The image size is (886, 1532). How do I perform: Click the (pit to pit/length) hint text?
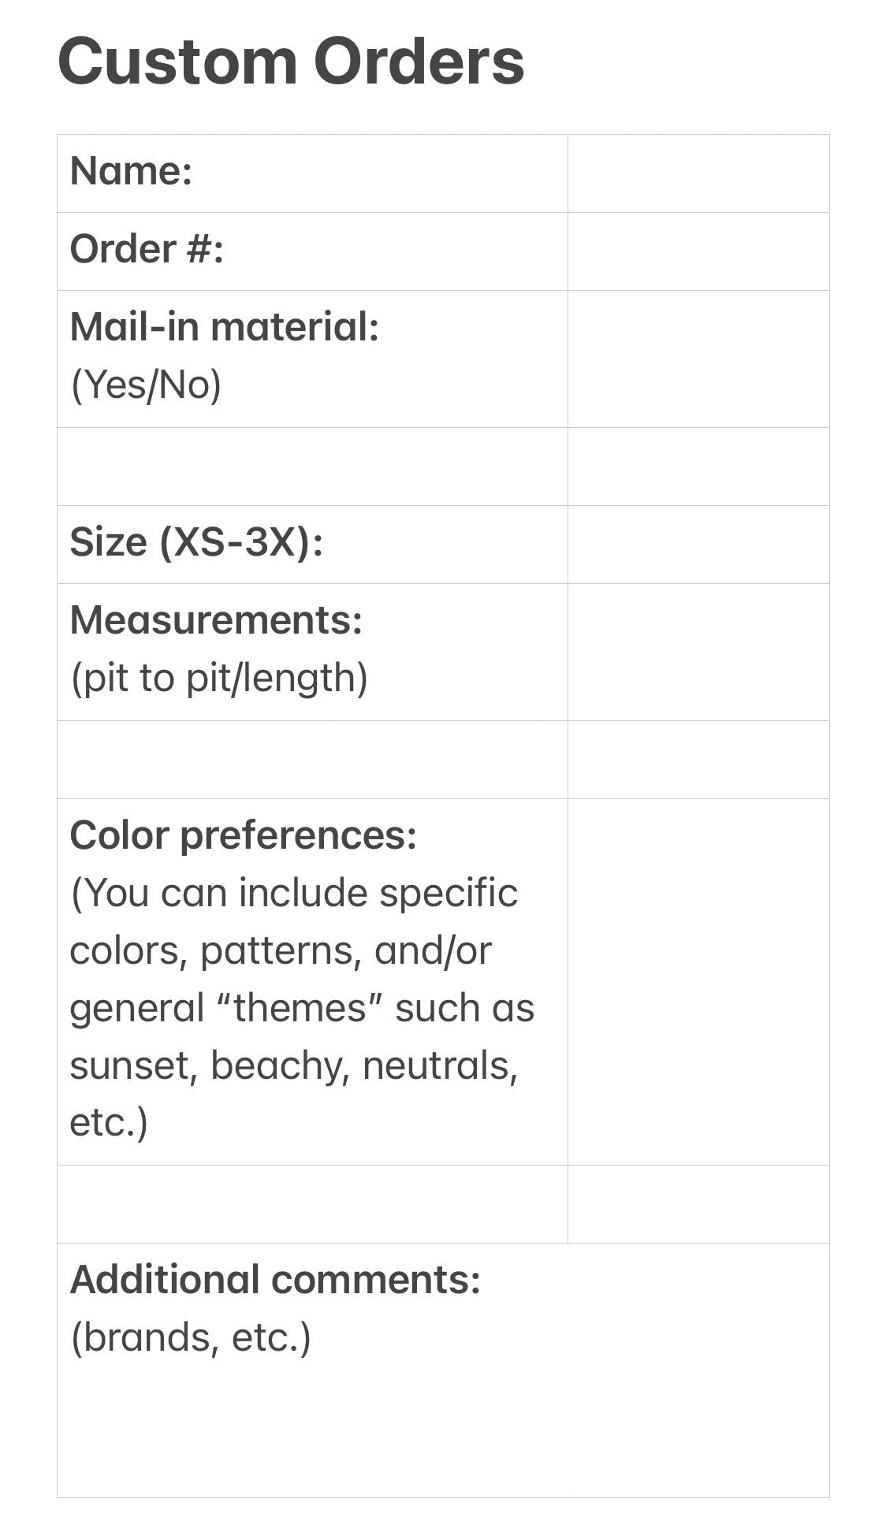click(219, 679)
